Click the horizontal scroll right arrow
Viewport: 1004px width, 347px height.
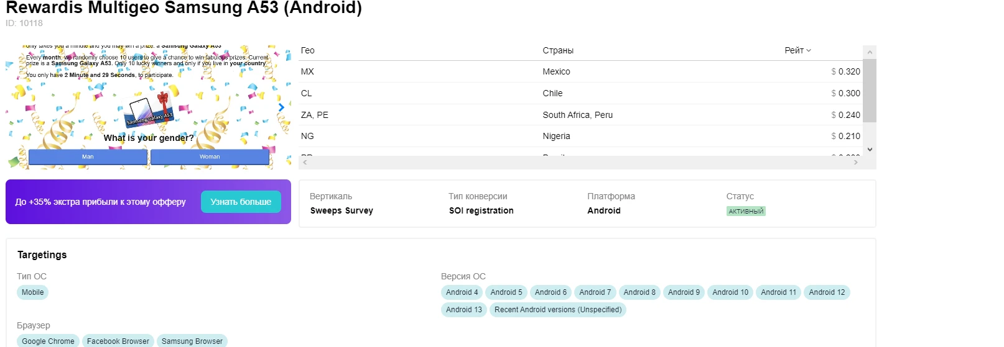pyautogui.click(x=856, y=162)
